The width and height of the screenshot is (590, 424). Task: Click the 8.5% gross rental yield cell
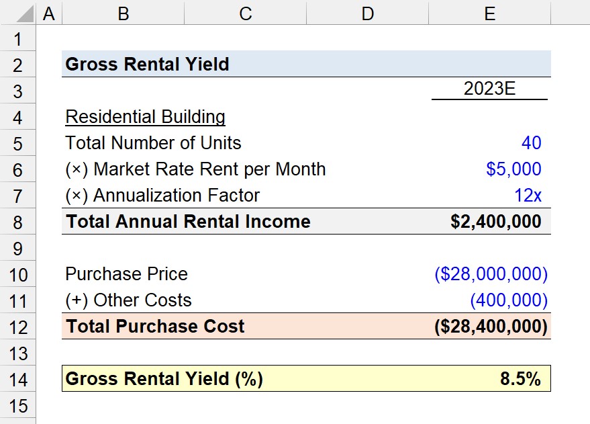pyautogui.click(x=489, y=378)
